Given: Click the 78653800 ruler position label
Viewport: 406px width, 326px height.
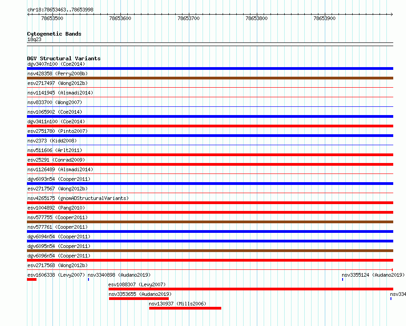Looking at the screenshot, I should (256, 18).
